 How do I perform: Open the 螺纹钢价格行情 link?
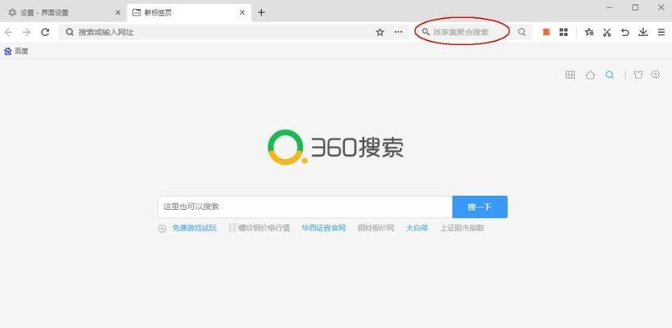click(x=264, y=228)
